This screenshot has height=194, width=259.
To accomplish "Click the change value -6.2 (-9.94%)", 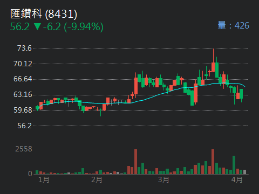I will click(x=73, y=27).
